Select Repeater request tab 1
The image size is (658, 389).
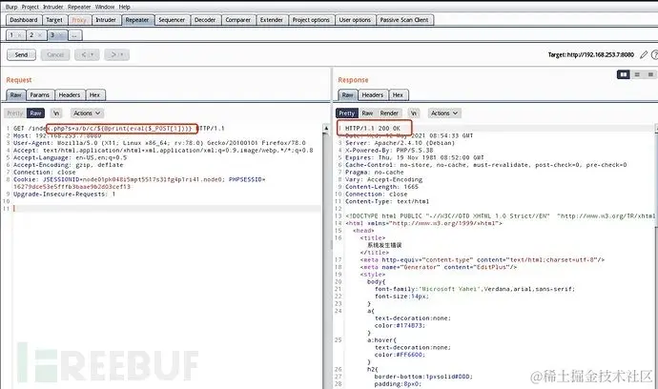point(11,35)
